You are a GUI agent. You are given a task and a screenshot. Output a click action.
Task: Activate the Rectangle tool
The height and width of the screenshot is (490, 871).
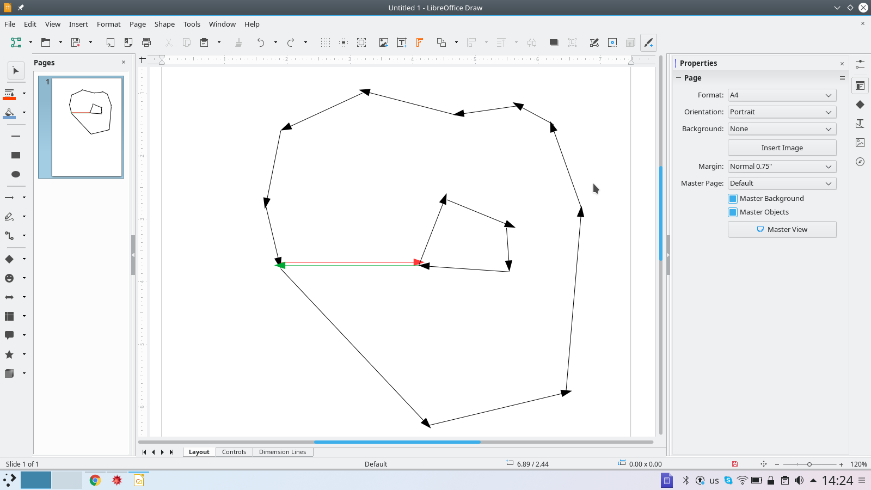[16, 155]
